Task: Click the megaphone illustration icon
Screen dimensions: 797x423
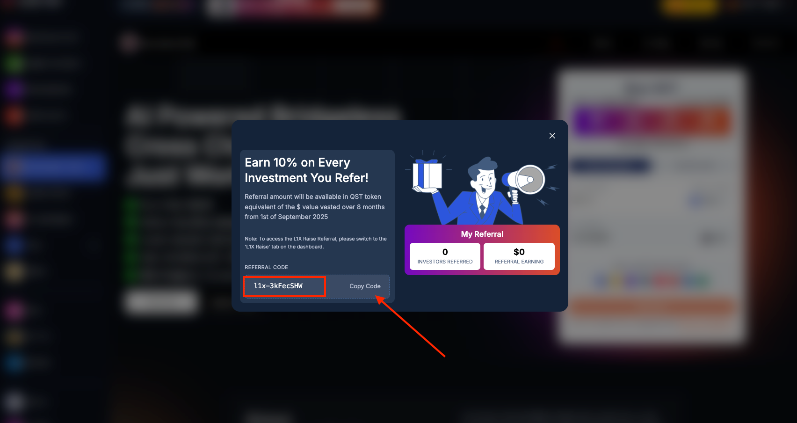Action: click(525, 181)
